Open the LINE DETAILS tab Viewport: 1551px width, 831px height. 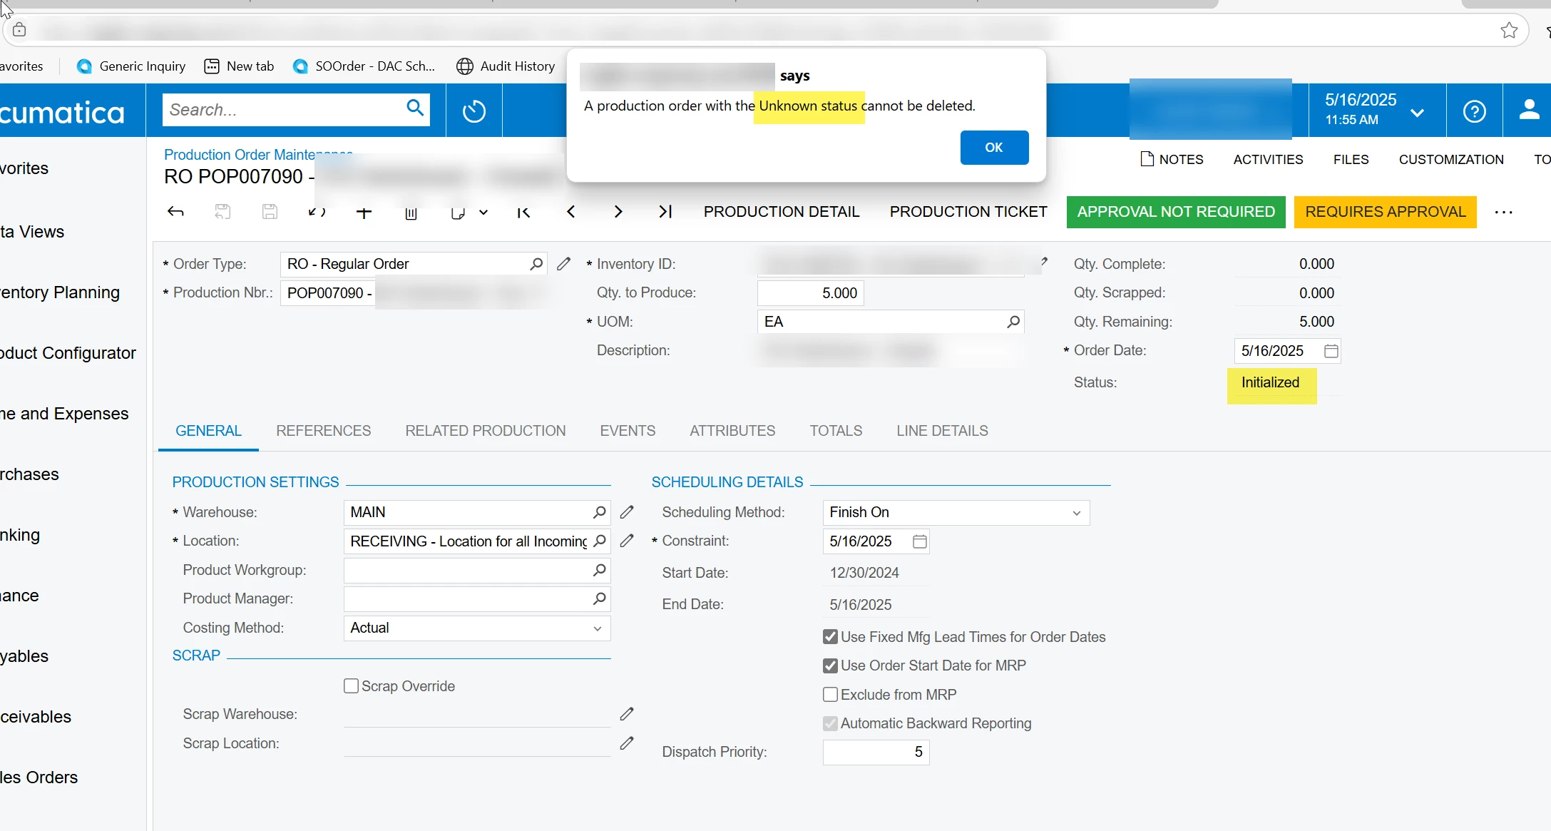[x=942, y=431]
